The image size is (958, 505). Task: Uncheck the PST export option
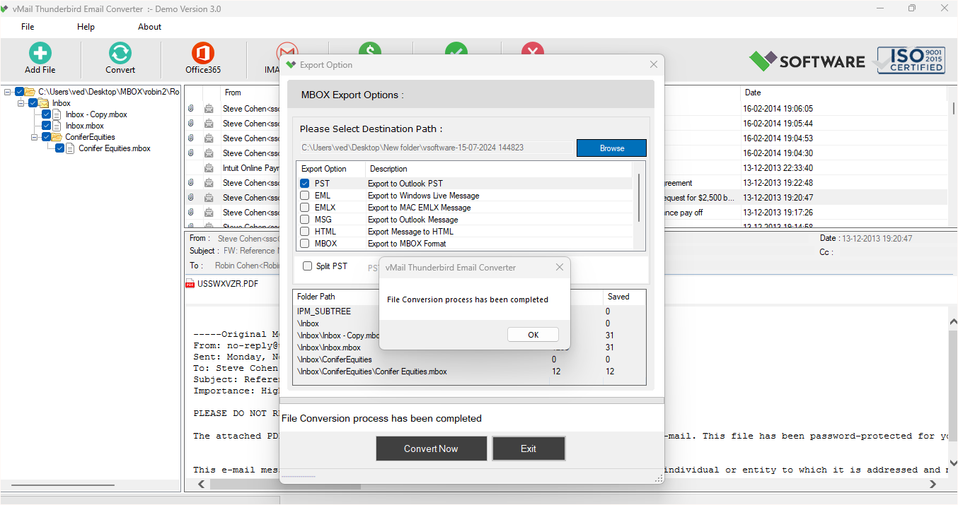pos(304,184)
